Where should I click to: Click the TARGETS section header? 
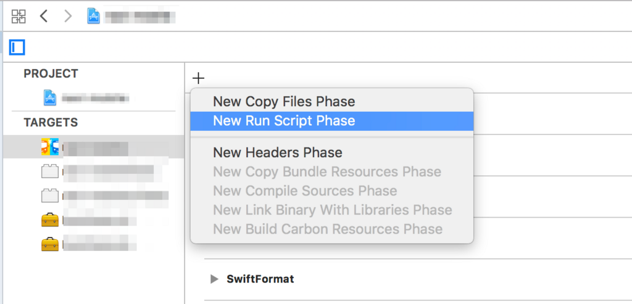click(51, 122)
